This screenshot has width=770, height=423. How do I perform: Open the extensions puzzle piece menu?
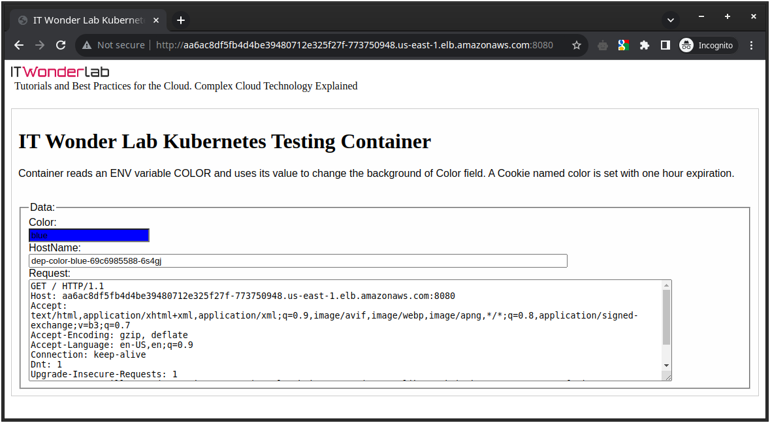click(x=645, y=45)
